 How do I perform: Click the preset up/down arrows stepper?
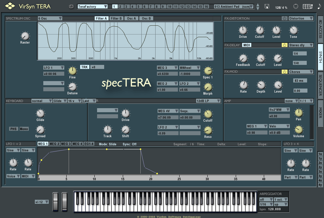coord(258,7)
